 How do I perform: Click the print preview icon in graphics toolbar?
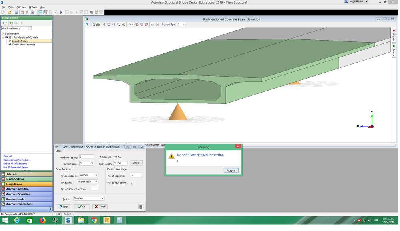93,24
